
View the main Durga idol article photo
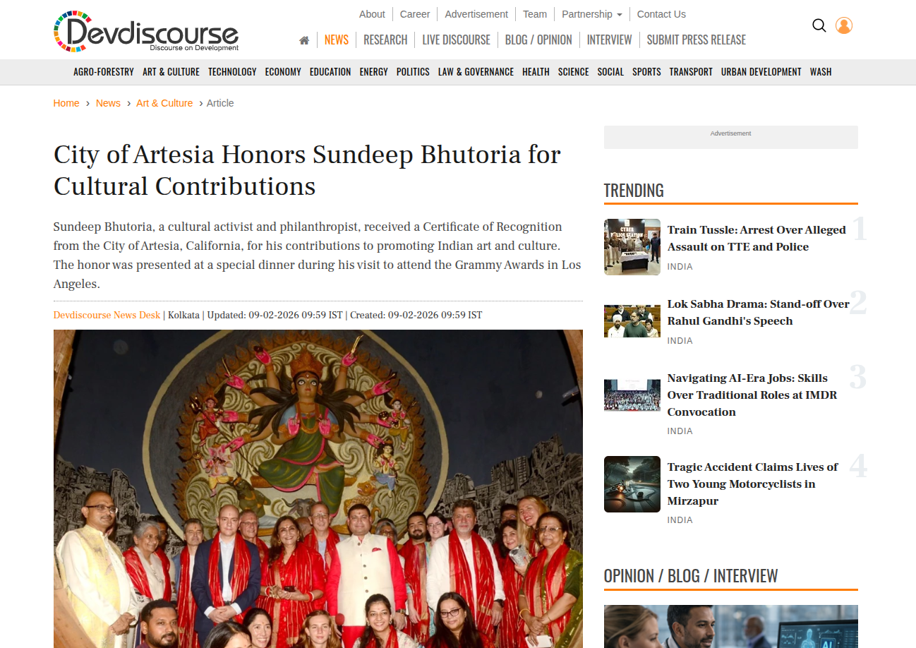tap(318, 488)
